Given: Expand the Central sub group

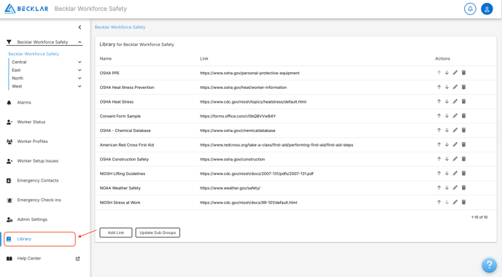Looking at the screenshot, I should 80,62.
